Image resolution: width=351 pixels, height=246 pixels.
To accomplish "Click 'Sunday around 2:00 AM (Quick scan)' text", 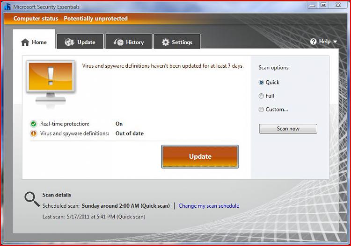I will pos(126,206).
